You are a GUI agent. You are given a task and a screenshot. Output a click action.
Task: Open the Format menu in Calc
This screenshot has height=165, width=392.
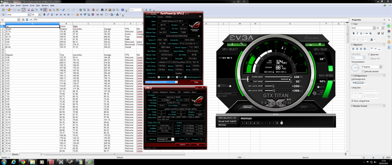coord(25,5)
